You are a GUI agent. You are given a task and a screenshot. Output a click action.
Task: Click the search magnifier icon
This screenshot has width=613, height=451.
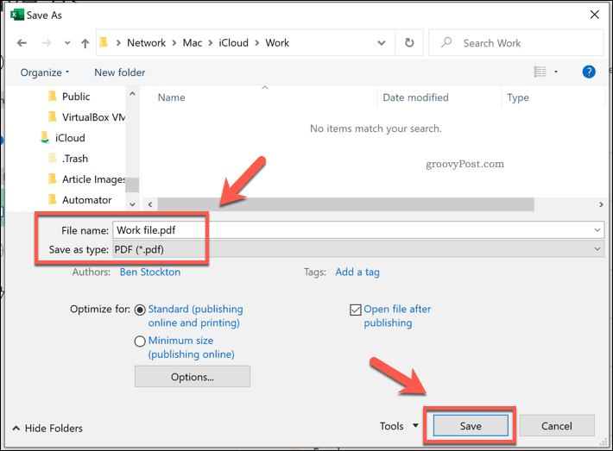[446, 42]
